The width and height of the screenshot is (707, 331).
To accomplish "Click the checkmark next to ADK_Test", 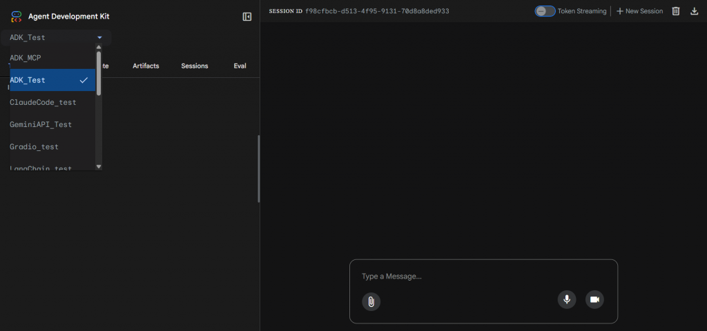I will (84, 80).
